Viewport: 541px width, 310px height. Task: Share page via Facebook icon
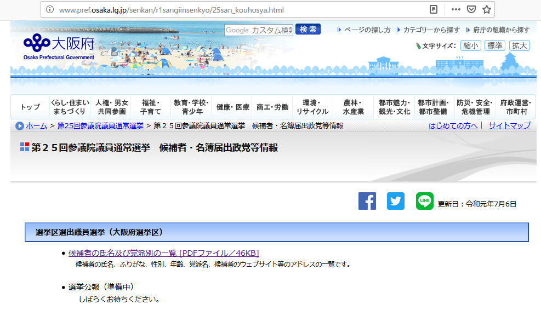367,201
